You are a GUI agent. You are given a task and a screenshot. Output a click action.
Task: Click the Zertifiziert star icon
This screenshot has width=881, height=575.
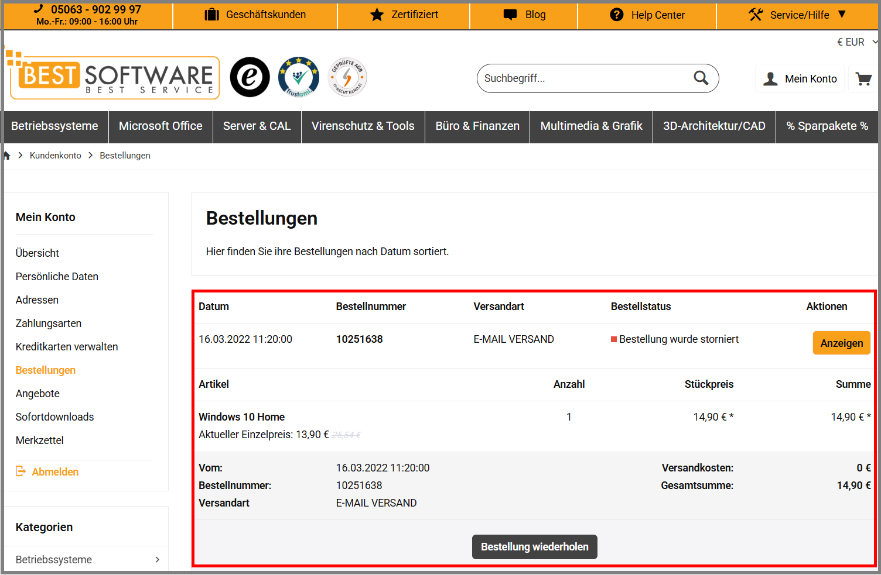(x=377, y=15)
